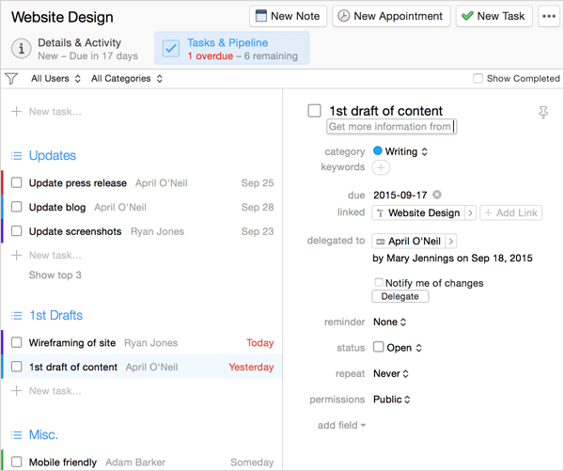The image size is (564, 471).
Task: Switch to Details & Activity tab
Action: click(x=77, y=49)
